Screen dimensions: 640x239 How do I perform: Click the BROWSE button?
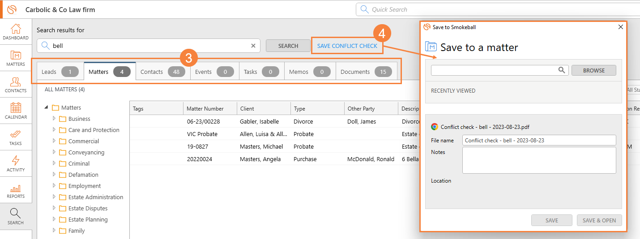[x=594, y=70]
